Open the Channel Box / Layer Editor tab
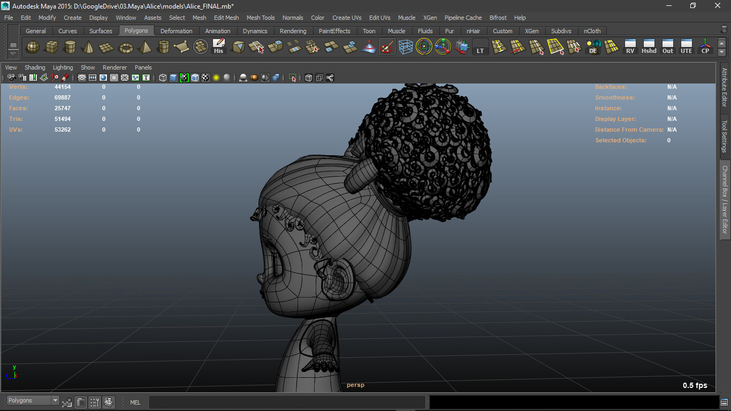Screen dimensions: 731x411 pyautogui.click(x=725, y=199)
